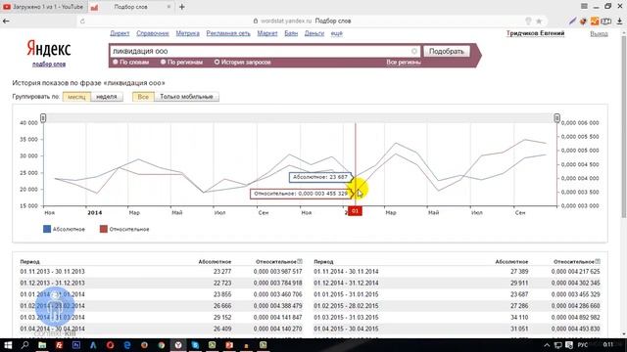Open the Маркет link
Screen dimensions: 627x352
tap(267, 33)
